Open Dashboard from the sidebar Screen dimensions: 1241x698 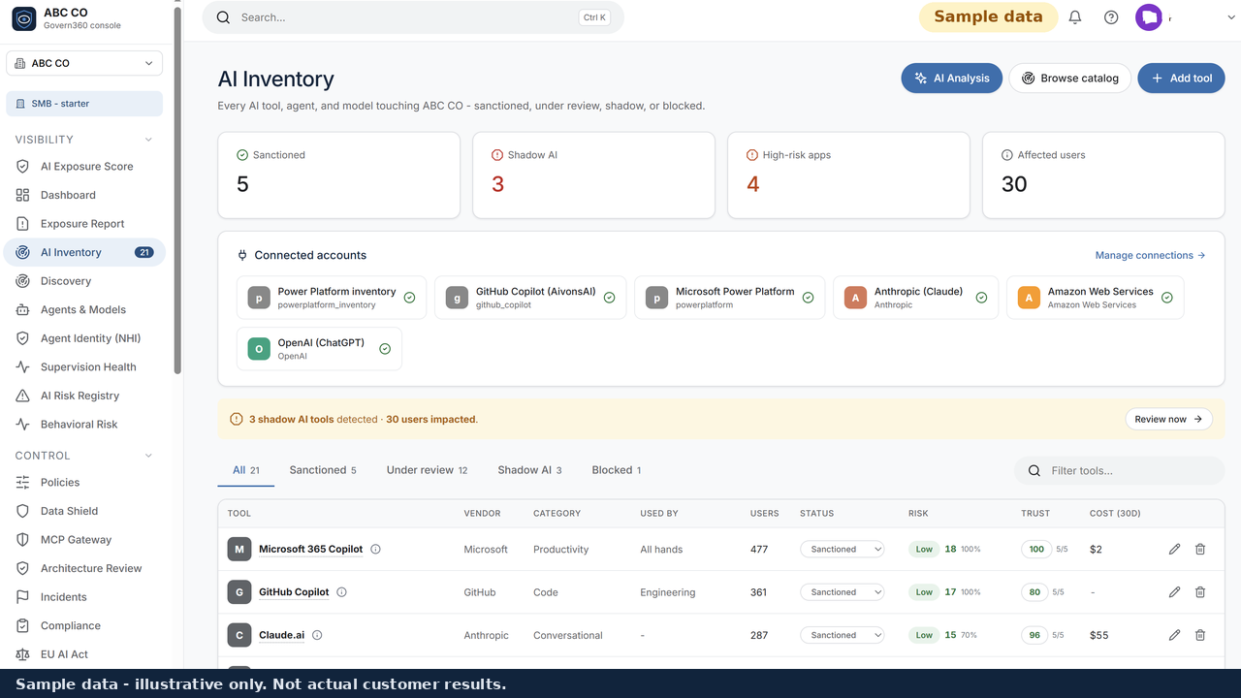coord(85,195)
